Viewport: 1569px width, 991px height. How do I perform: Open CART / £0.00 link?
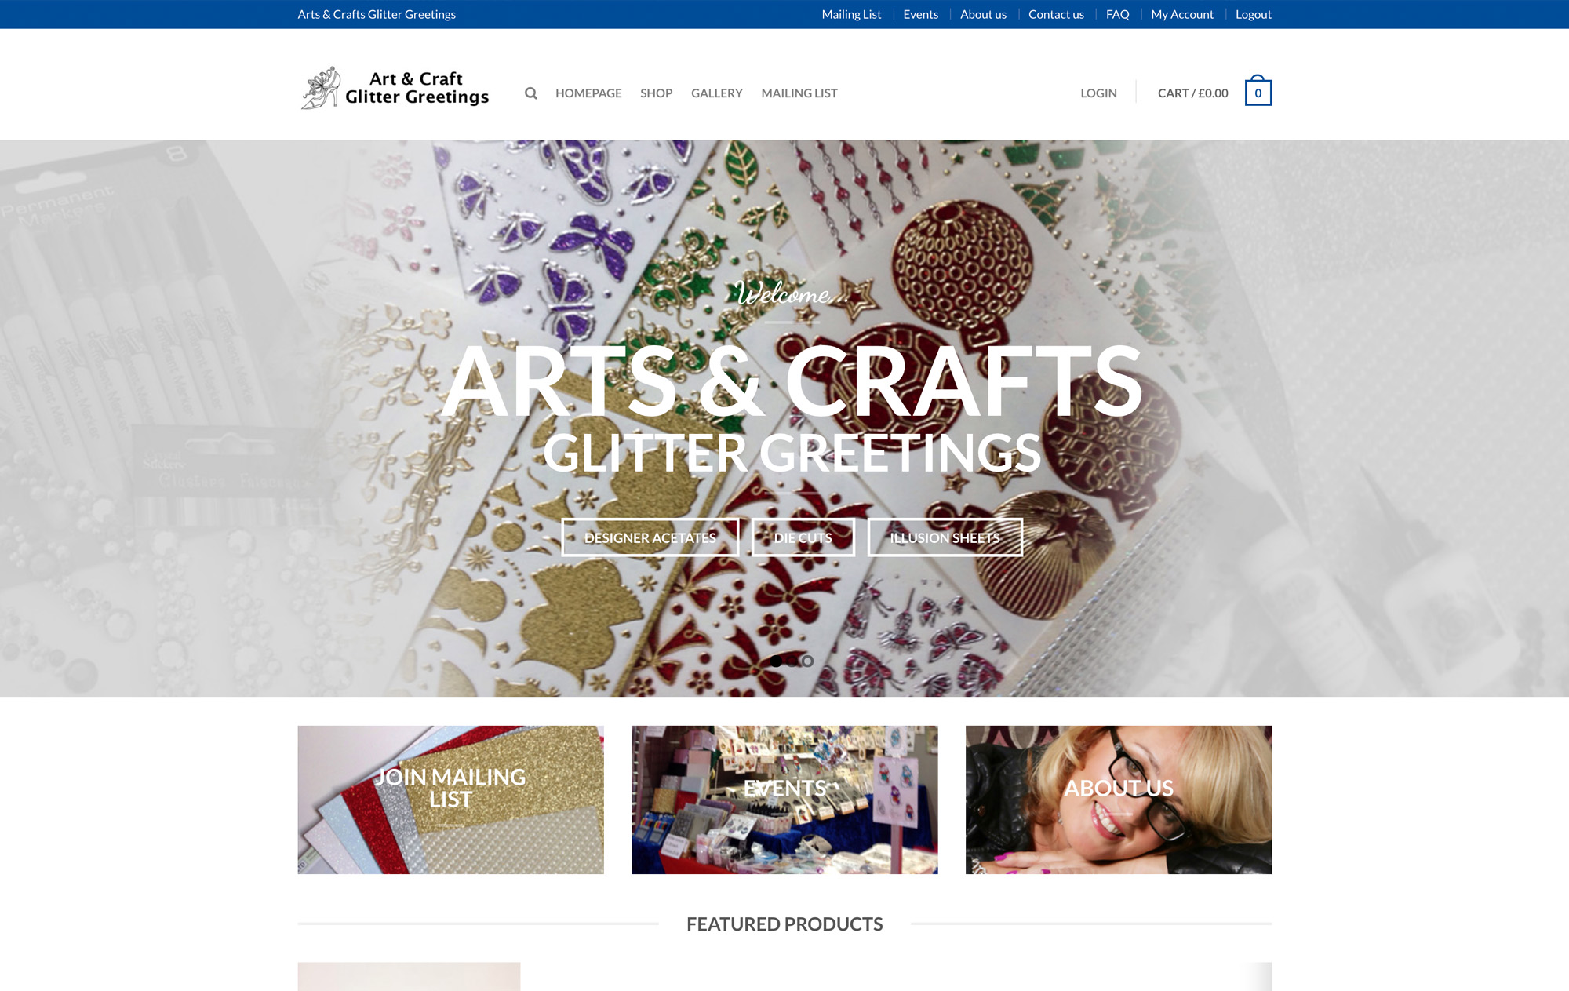click(1193, 93)
